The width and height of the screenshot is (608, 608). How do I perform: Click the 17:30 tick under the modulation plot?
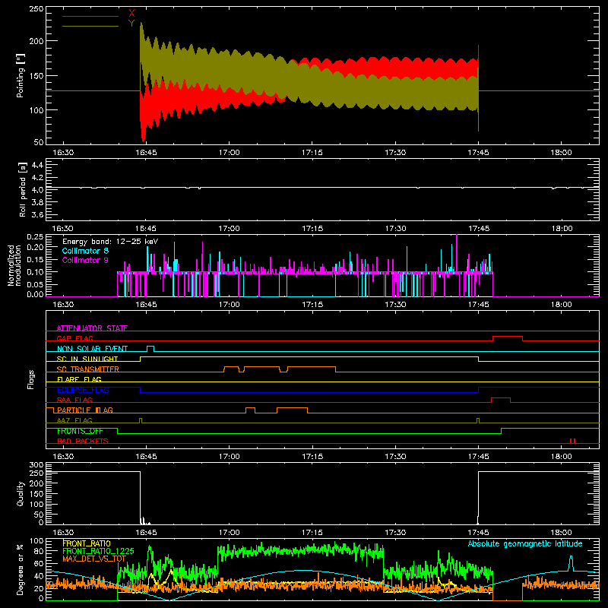pos(395,305)
